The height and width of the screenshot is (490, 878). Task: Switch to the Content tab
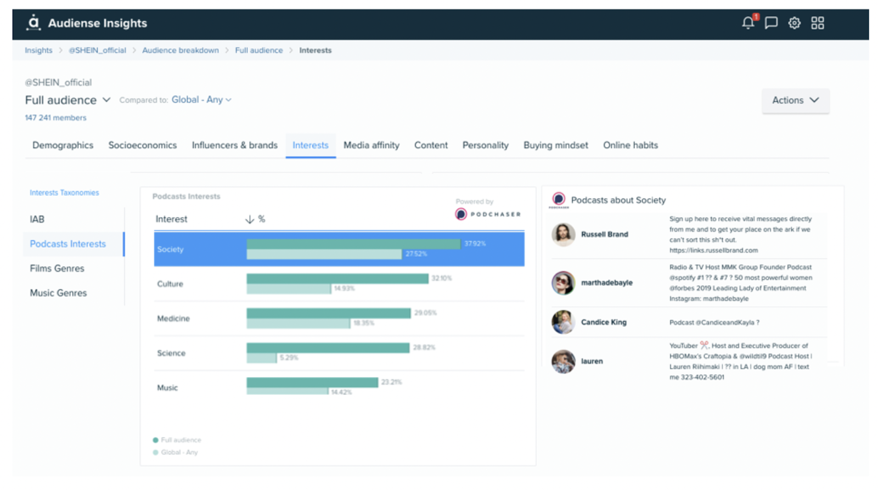(431, 145)
